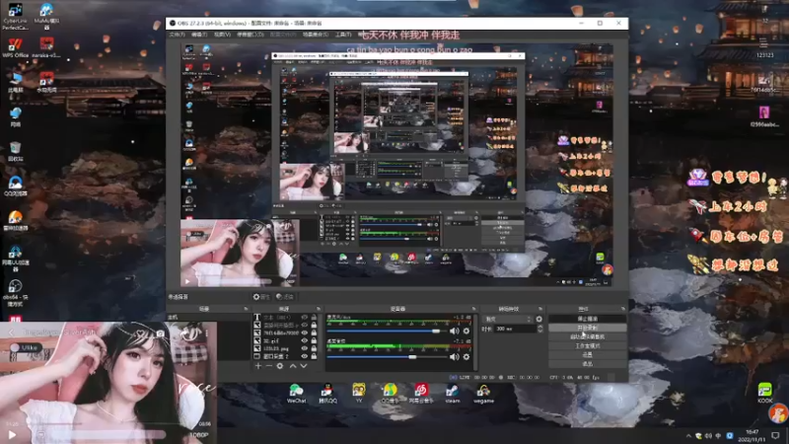The image size is (789, 444).
Task: Open MuMu emulator desktop shortcut
Action: (46, 16)
